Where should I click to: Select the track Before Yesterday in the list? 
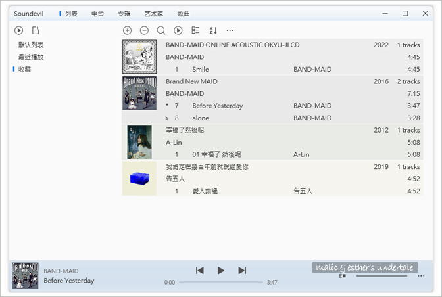[x=217, y=106]
